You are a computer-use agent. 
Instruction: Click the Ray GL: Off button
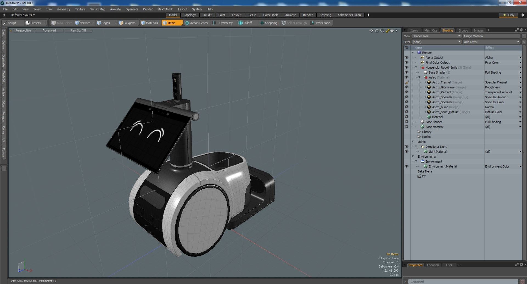tap(78, 30)
